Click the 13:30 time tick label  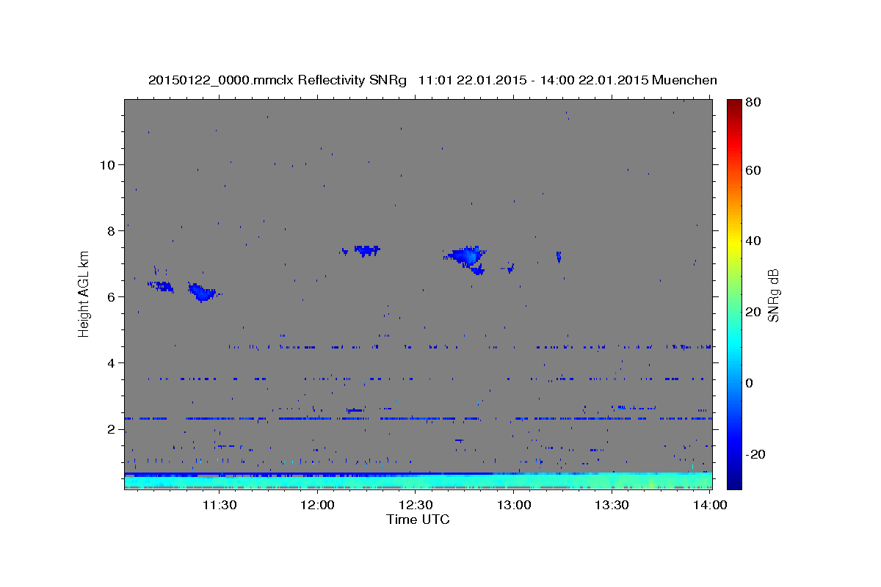tap(612, 506)
